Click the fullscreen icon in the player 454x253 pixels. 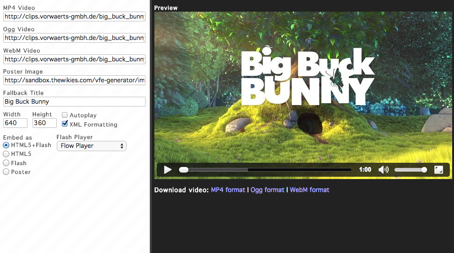(x=439, y=170)
